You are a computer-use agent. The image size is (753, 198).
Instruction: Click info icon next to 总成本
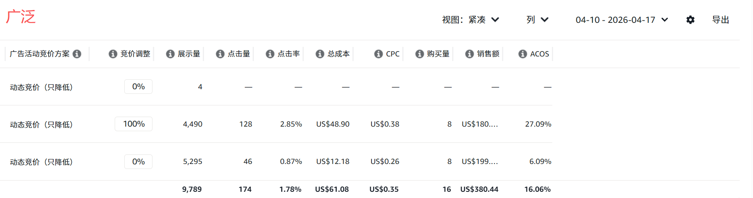320,54
